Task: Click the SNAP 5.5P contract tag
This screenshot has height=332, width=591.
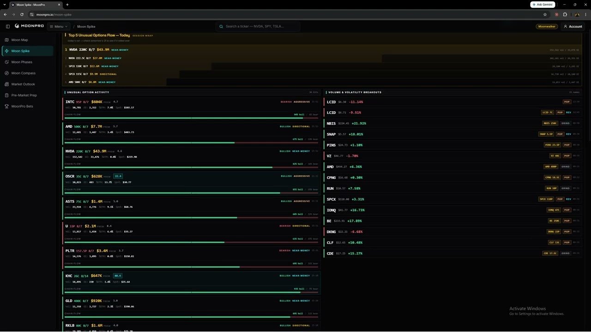Action: tap(546, 134)
